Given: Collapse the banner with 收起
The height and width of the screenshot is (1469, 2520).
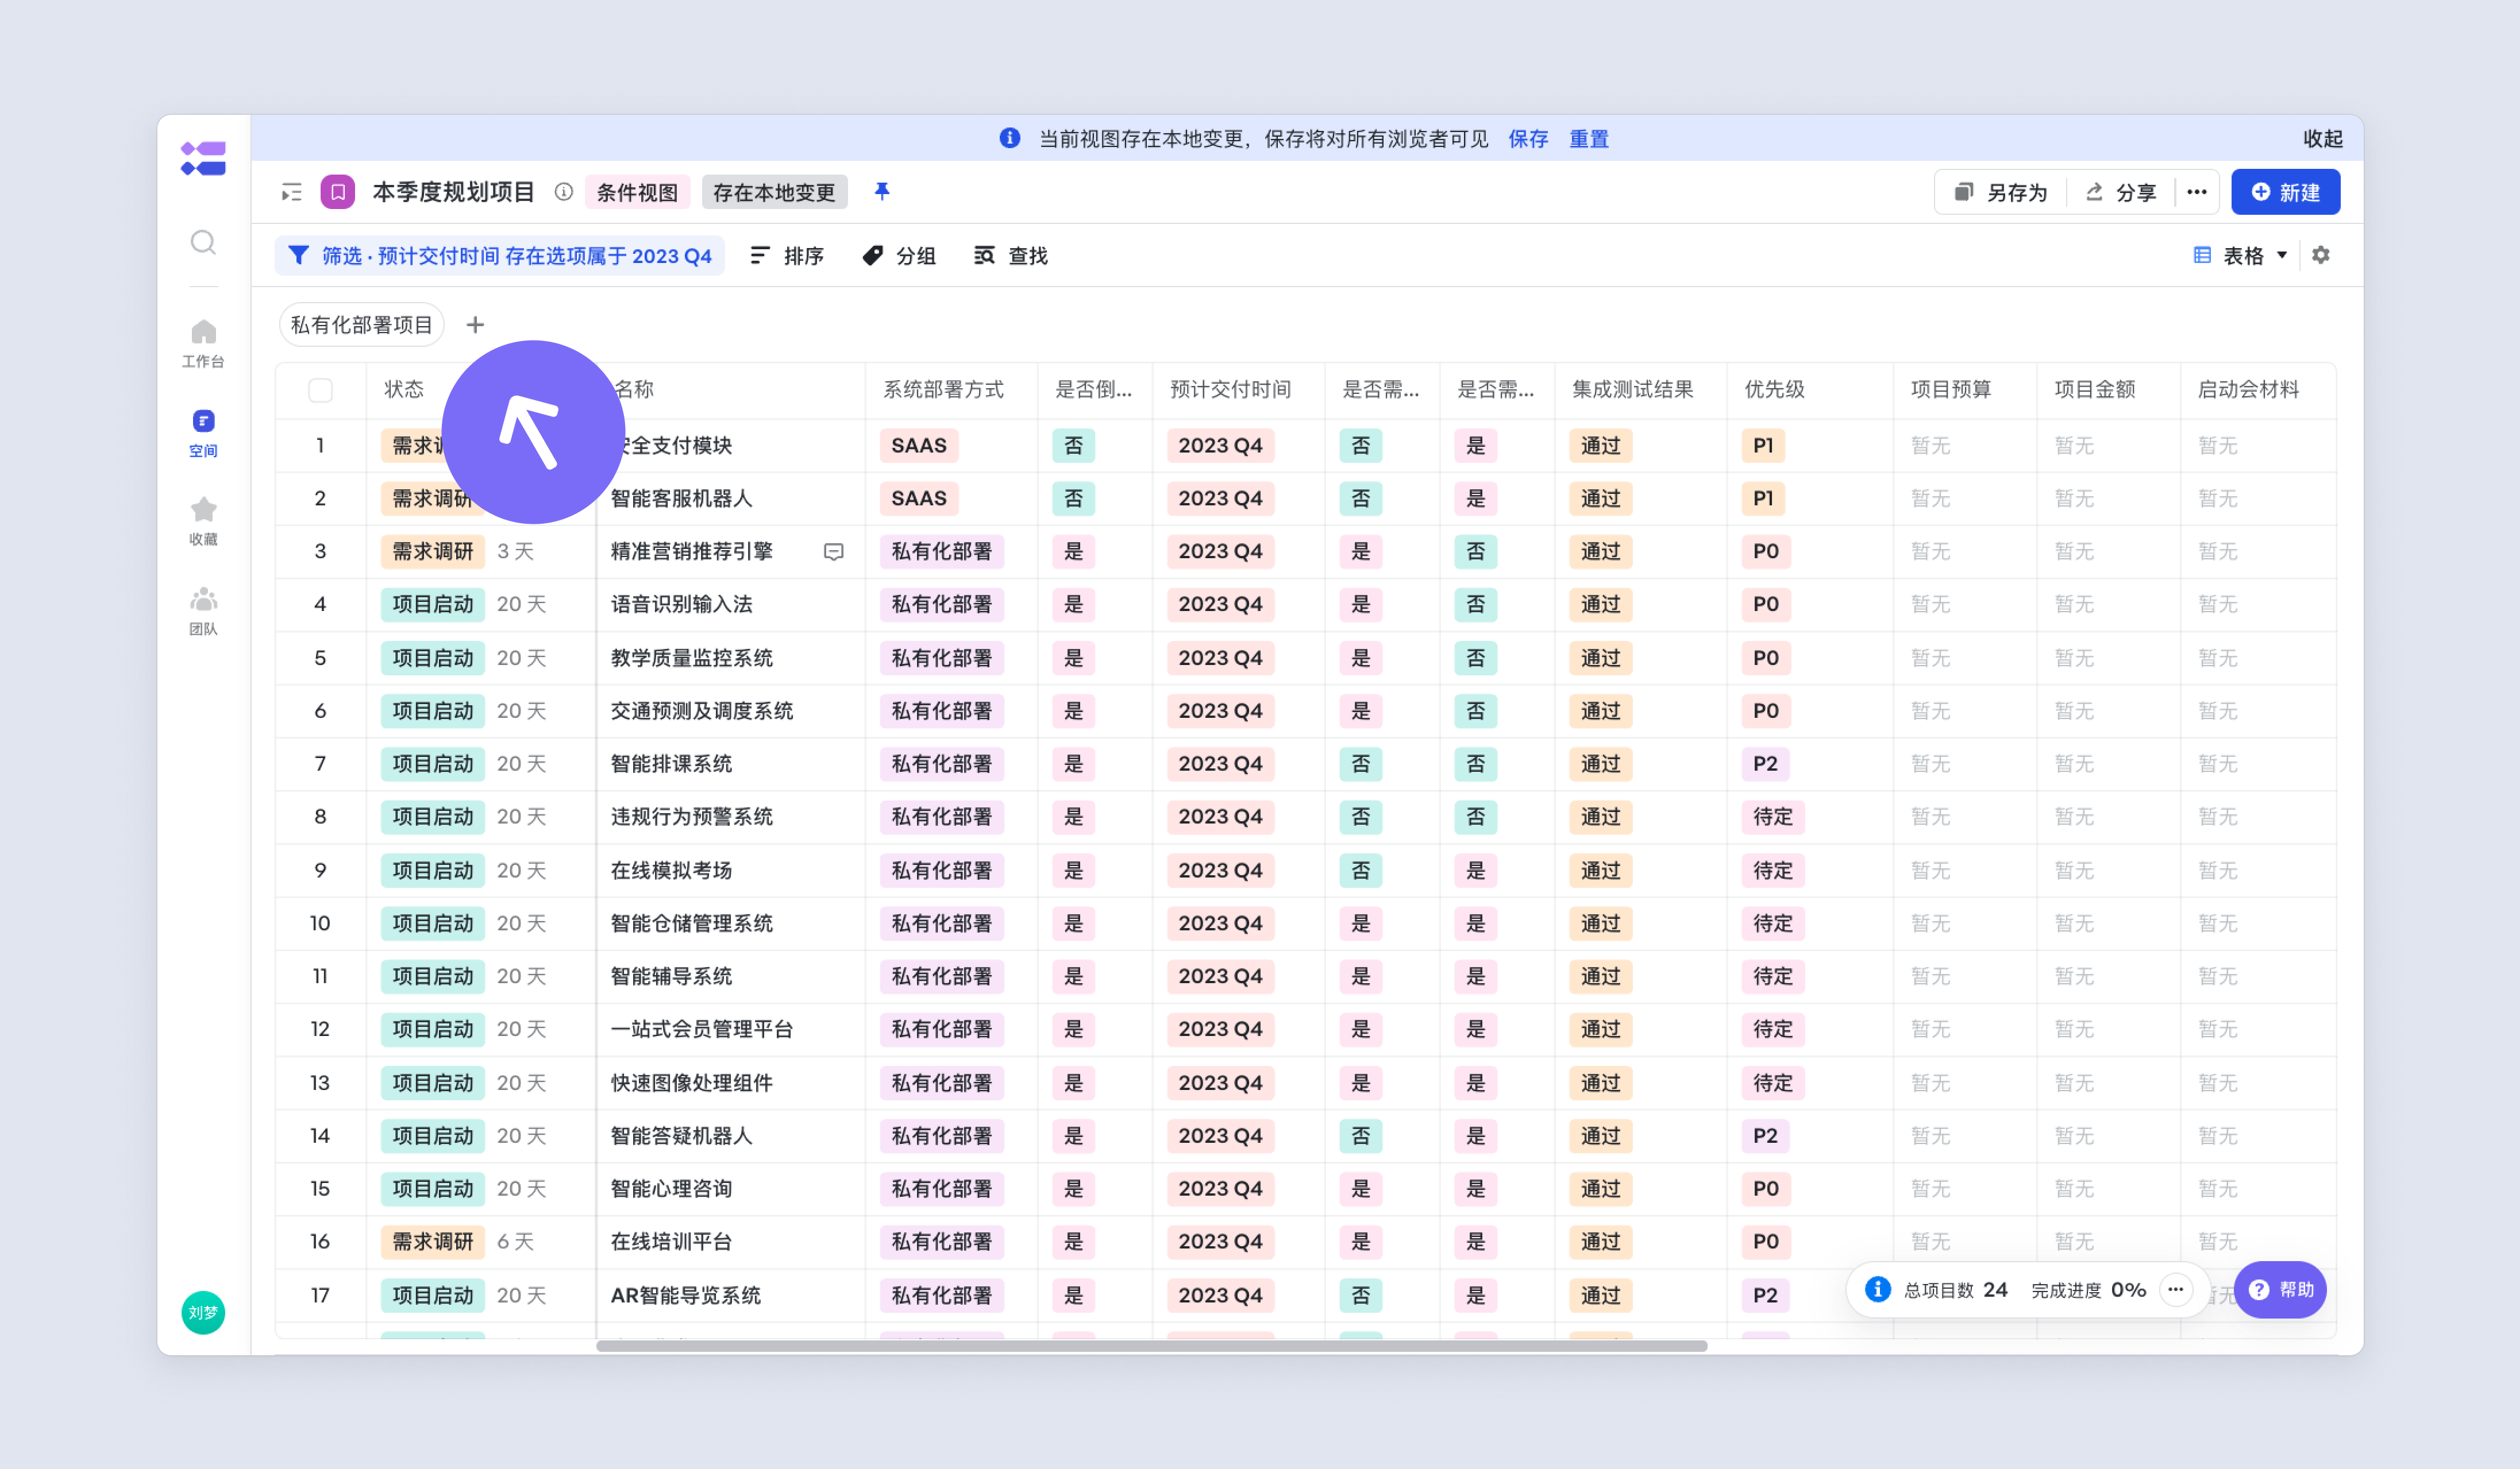Looking at the screenshot, I should click(2322, 139).
